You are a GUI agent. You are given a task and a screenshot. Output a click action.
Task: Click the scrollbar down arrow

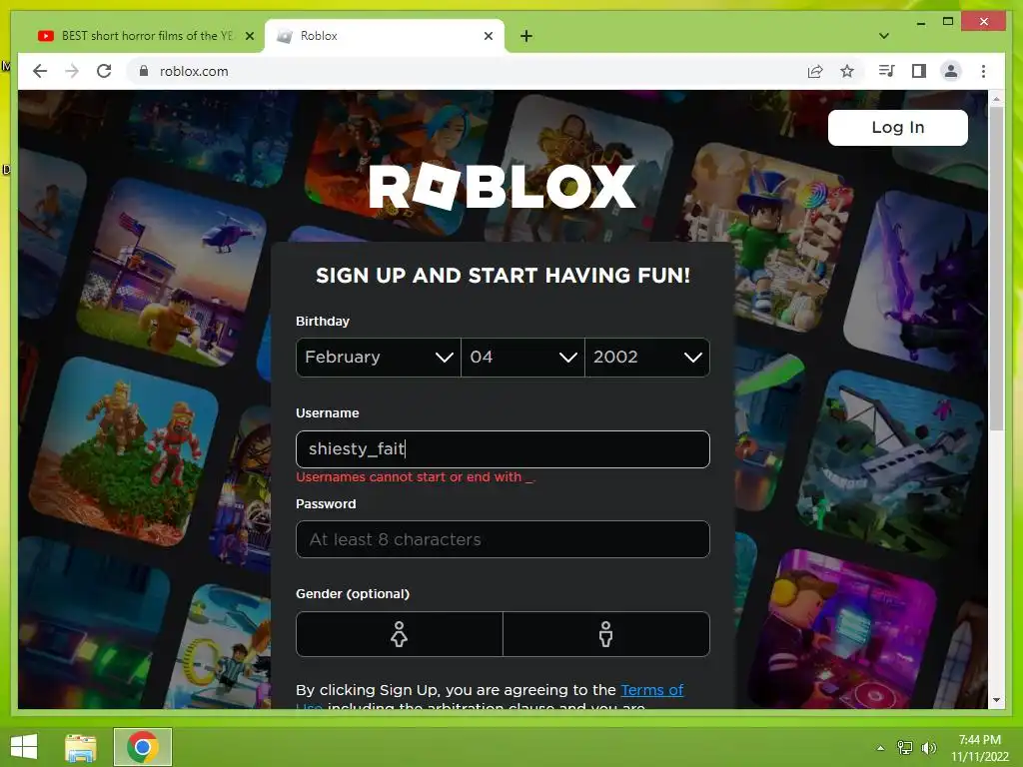click(x=996, y=700)
